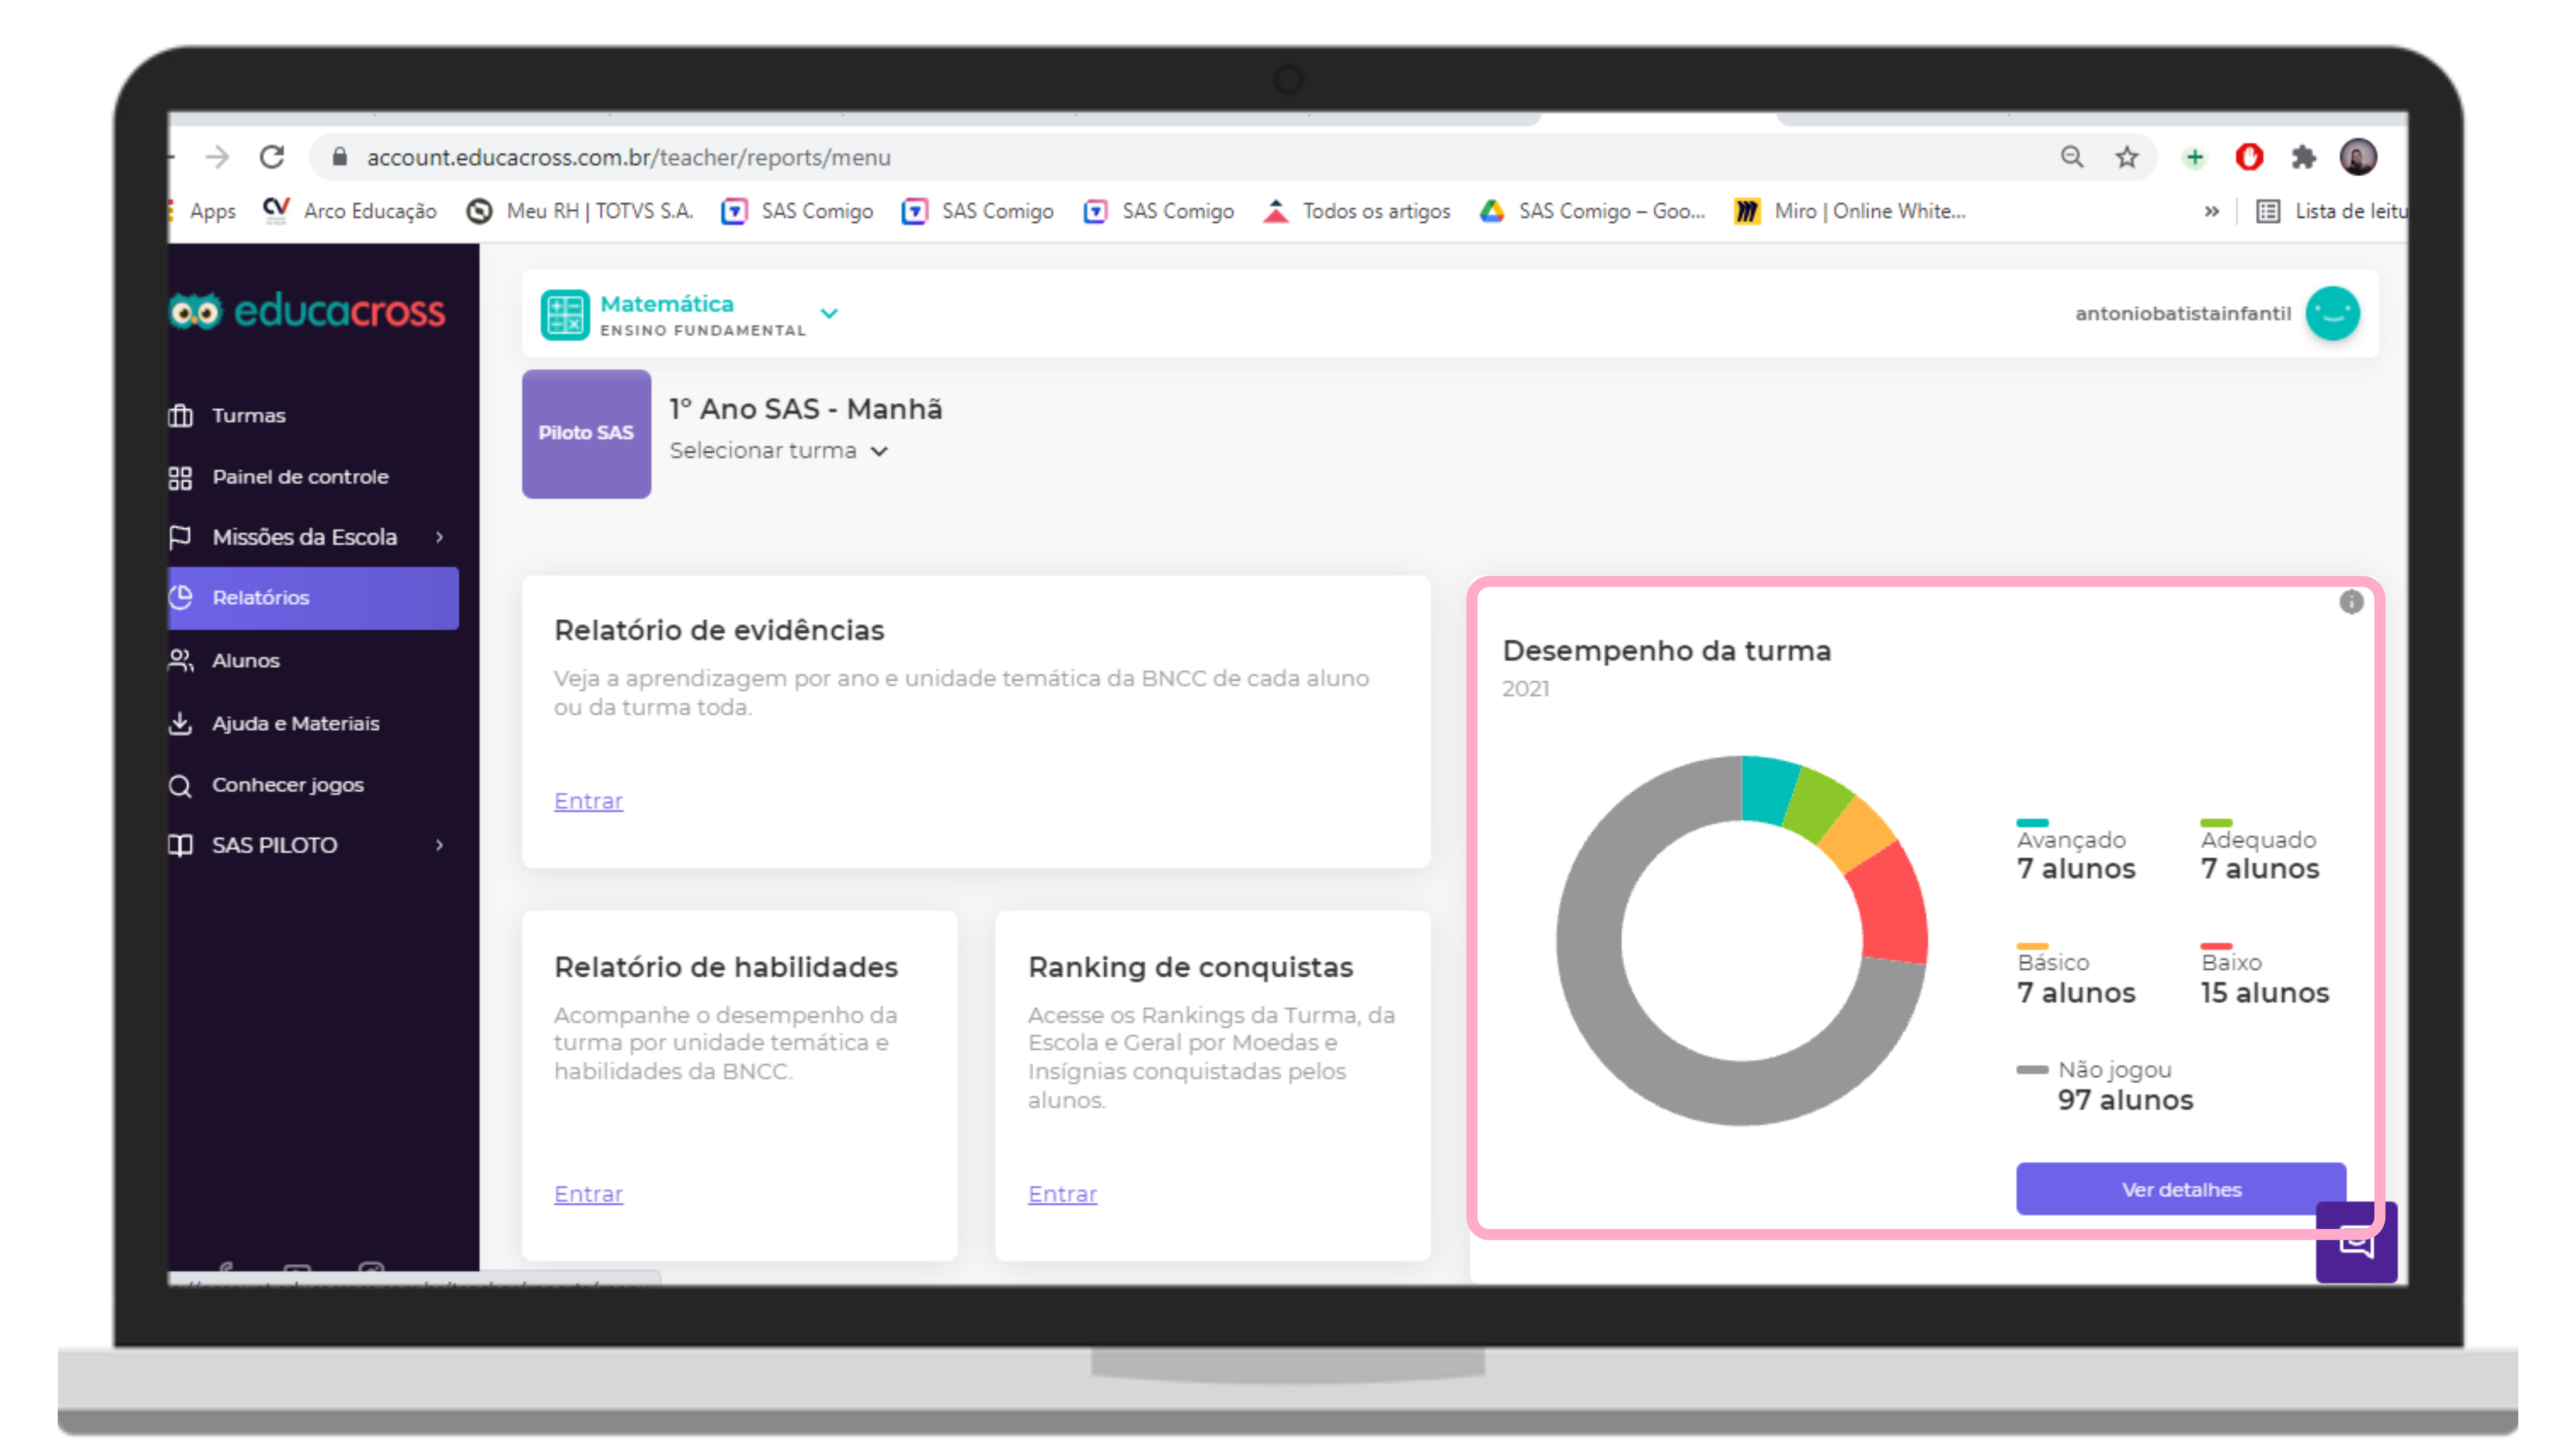Click Entrar under Relatório de evidências
The image size is (2576, 1449).
pos(588,801)
